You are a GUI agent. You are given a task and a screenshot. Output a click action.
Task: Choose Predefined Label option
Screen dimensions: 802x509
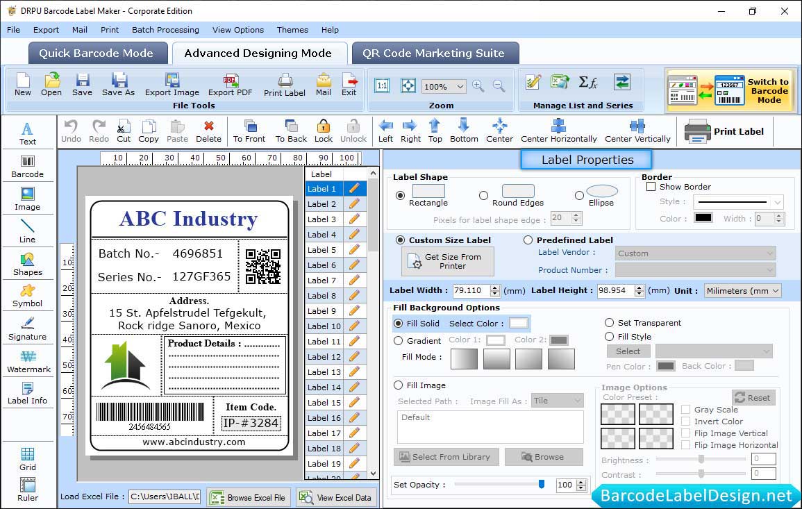pyautogui.click(x=528, y=240)
